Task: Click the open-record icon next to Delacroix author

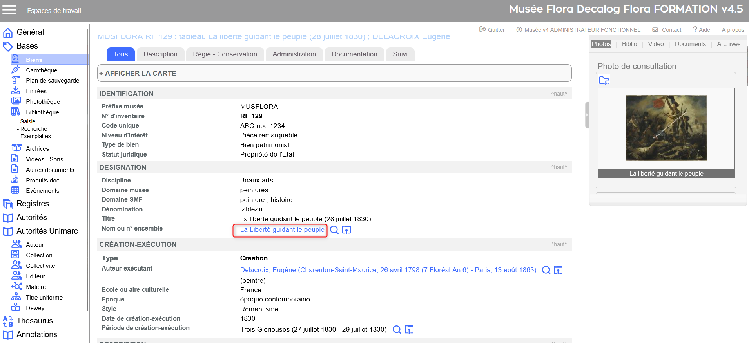Action: point(558,270)
